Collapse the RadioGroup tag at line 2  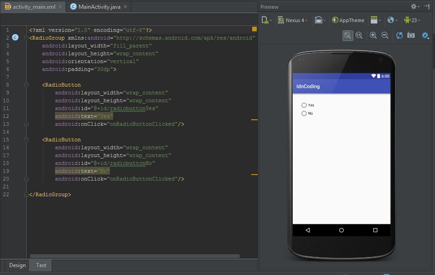pos(26,38)
